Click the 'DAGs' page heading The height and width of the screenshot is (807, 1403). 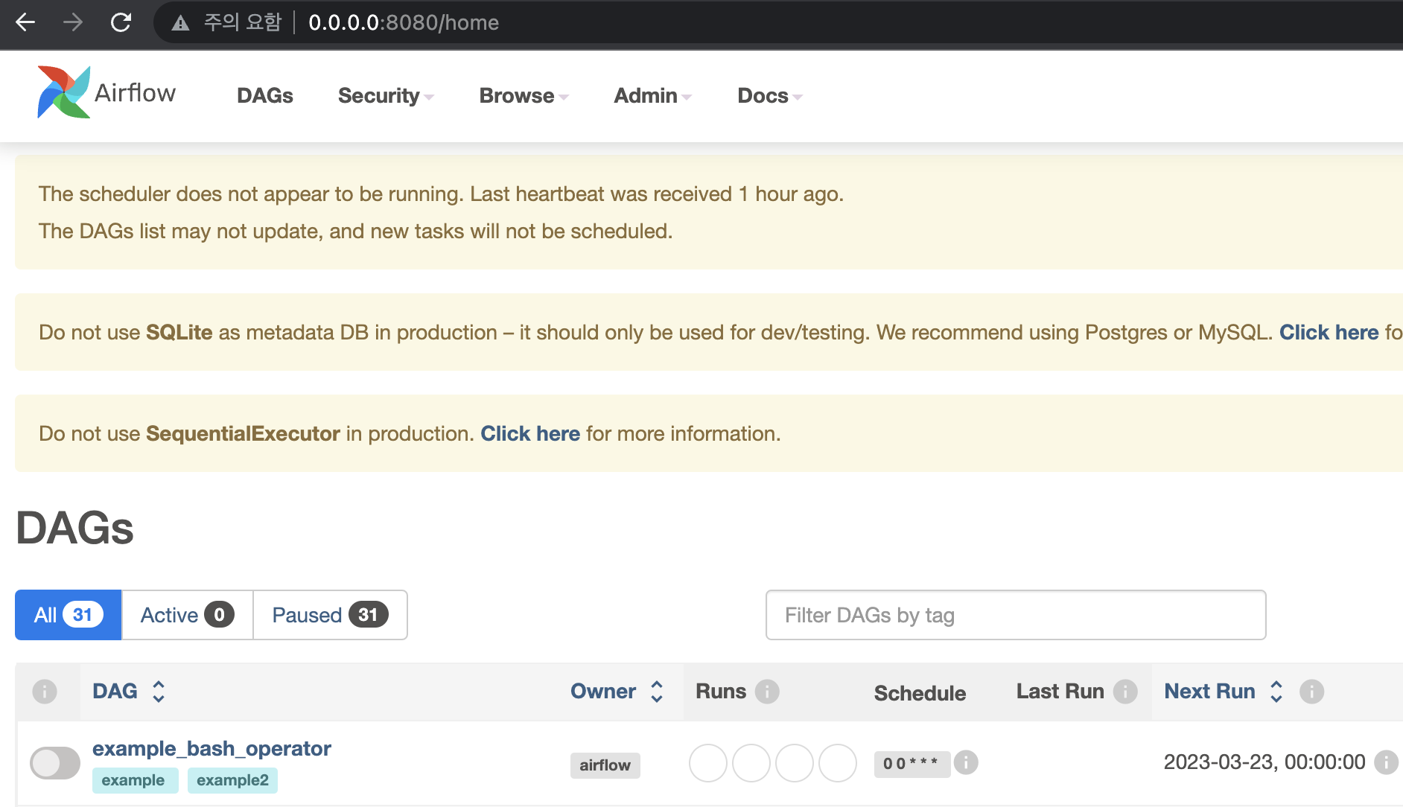[74, 528]
